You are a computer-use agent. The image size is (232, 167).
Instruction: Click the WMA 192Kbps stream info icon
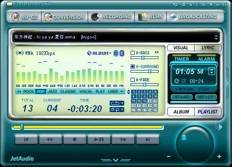20,53
